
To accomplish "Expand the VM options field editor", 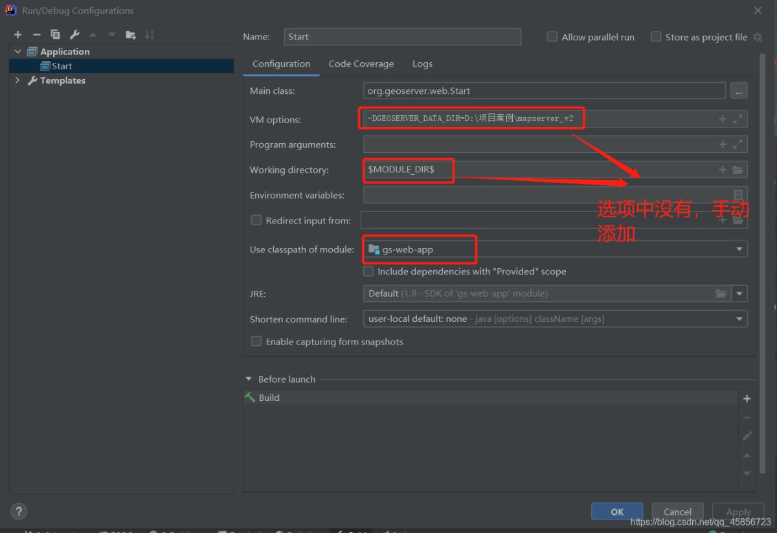I will (x=738, y=119).
